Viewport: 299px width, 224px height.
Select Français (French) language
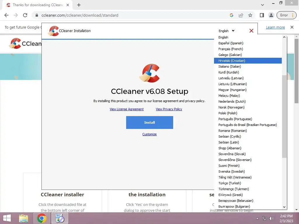[248, 49]
